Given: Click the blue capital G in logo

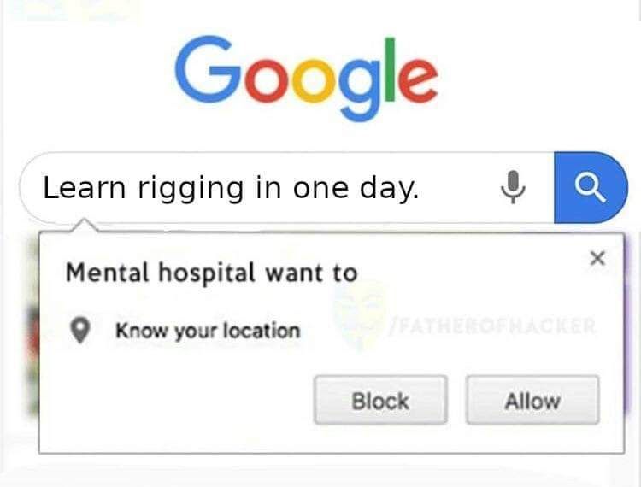Looking at the screenshot, I should coord(209,69).
